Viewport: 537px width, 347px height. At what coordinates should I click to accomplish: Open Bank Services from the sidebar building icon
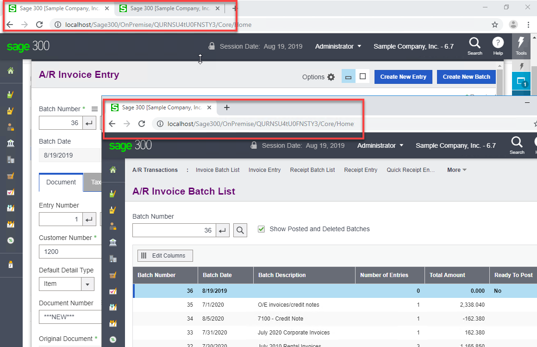pyautogui.click(x=12, y=143)
